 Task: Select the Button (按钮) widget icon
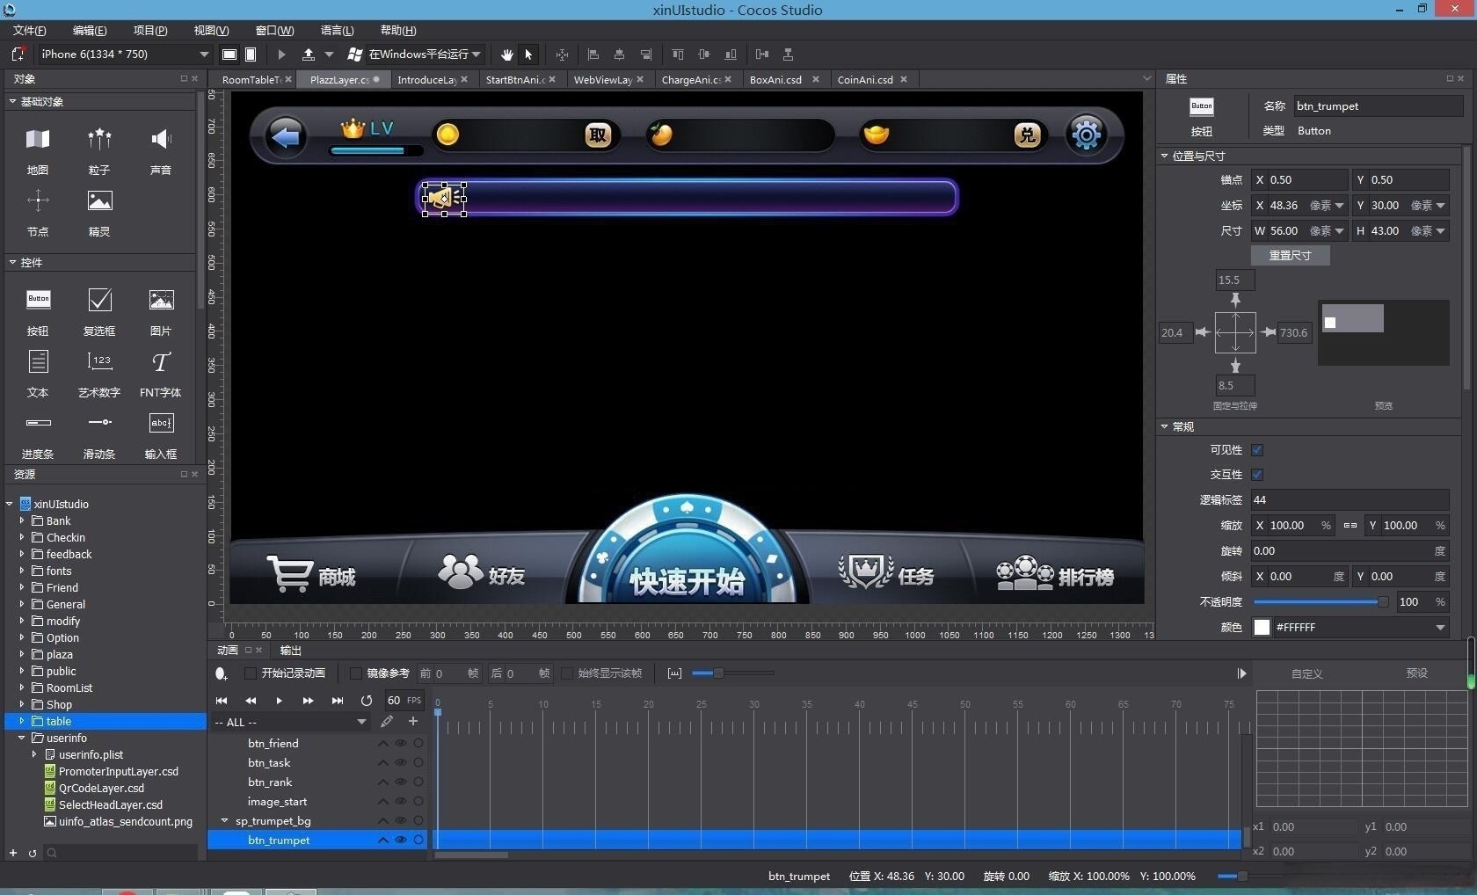click(38, 300)
